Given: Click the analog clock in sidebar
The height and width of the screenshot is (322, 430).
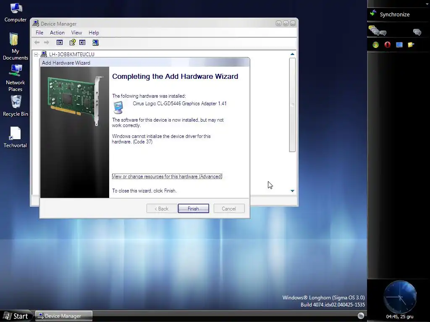Looking at the screenshot, I should click(400, 297).
